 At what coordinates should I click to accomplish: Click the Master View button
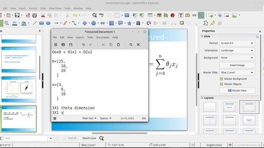[237, 90]
